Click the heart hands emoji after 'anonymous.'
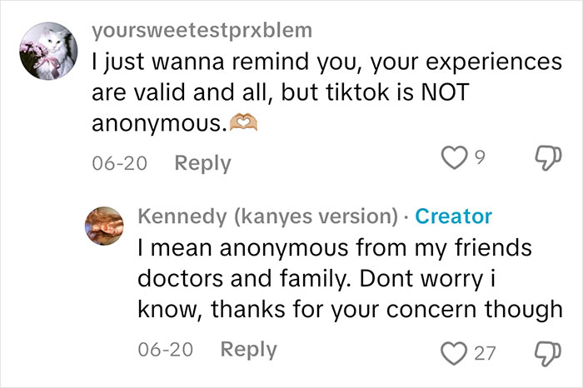This screenshot has width=583, height=388. (x=243, y=123)
